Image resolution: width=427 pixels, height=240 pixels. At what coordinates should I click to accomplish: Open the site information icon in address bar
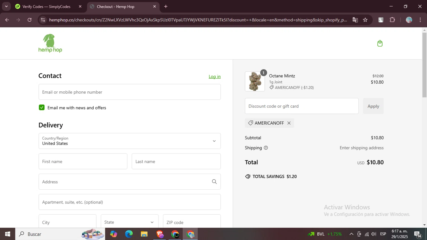(43, 20)
